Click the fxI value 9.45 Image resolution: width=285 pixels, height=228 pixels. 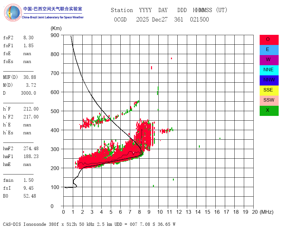(x=28, y=188)
